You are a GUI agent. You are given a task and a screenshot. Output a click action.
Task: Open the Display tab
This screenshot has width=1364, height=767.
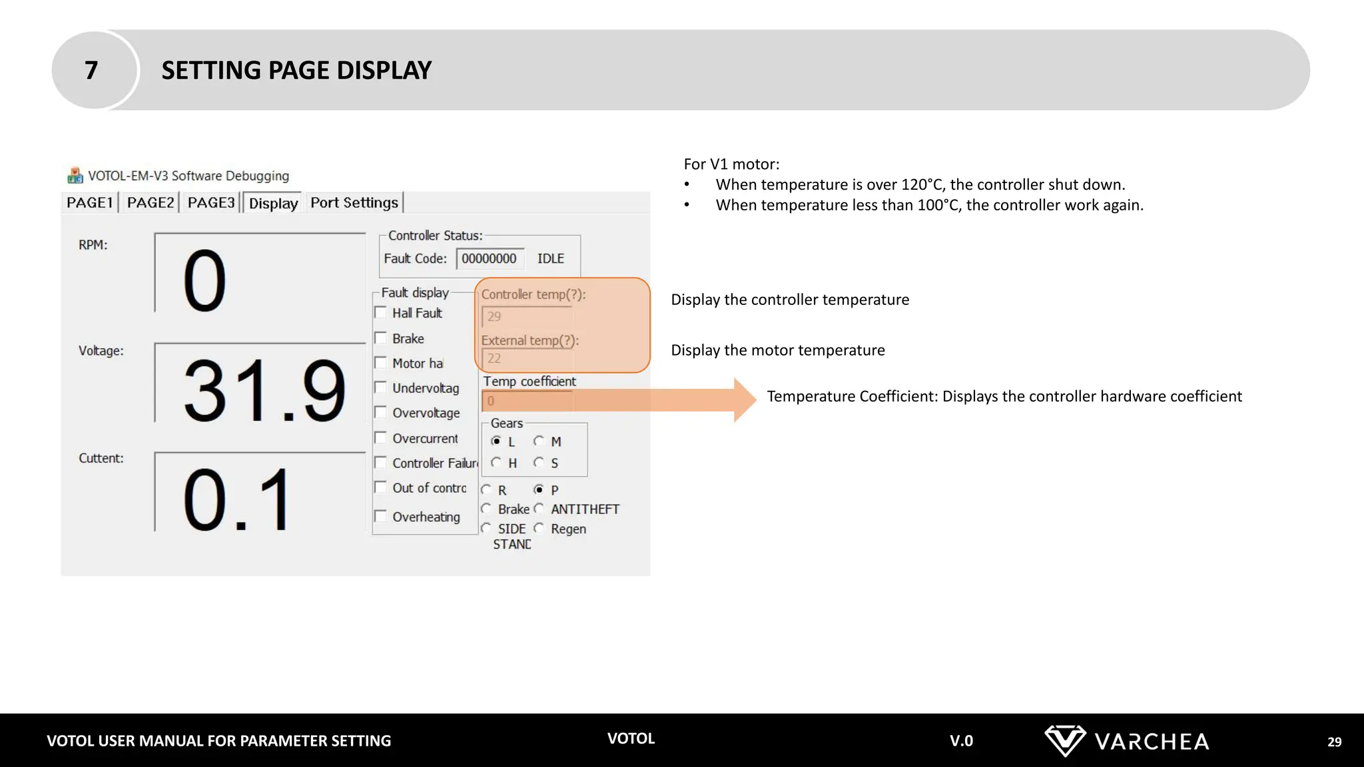273,203
